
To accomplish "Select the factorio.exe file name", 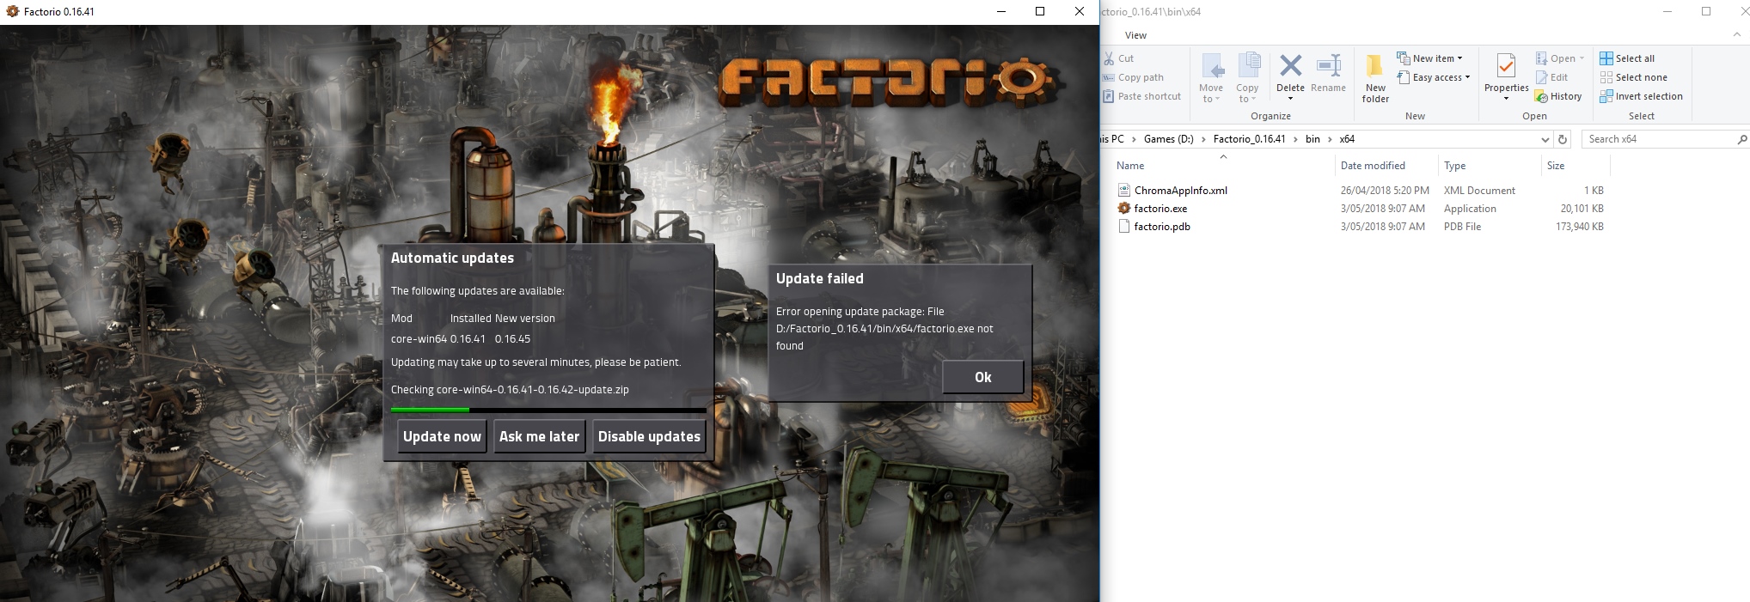I will pyautogui.click(x=1160, y=209).
